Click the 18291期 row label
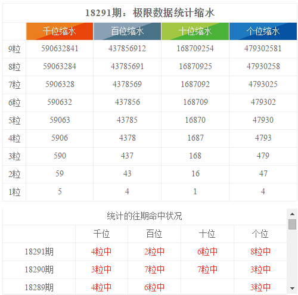This screenshot has height=295, width=298. click(39, 251)
